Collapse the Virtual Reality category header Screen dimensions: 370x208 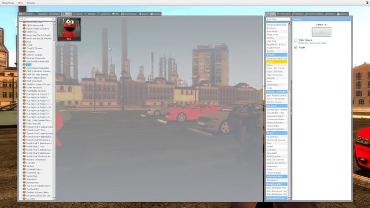(277, 177)
